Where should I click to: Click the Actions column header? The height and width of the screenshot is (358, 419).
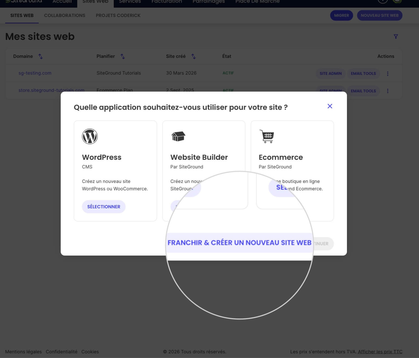tap(386, 56)
